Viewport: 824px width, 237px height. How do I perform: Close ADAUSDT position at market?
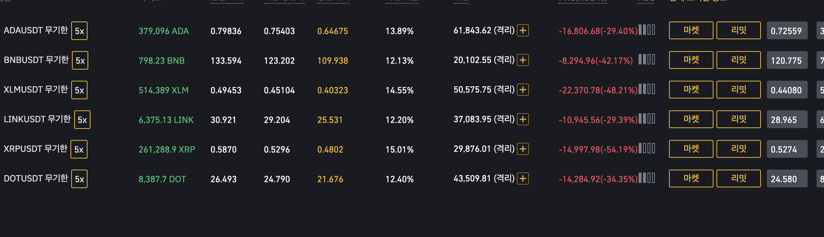click(x=691, y=30)
